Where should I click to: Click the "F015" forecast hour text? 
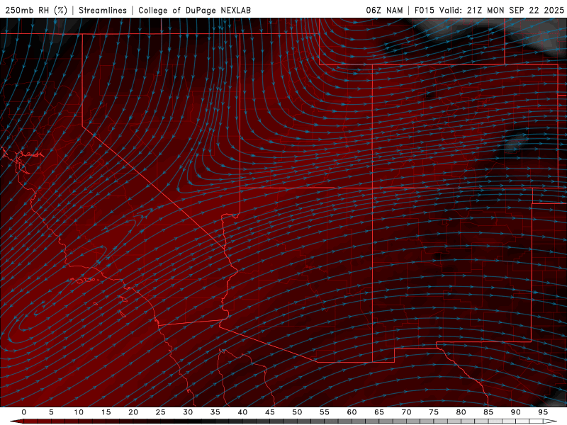424,10
